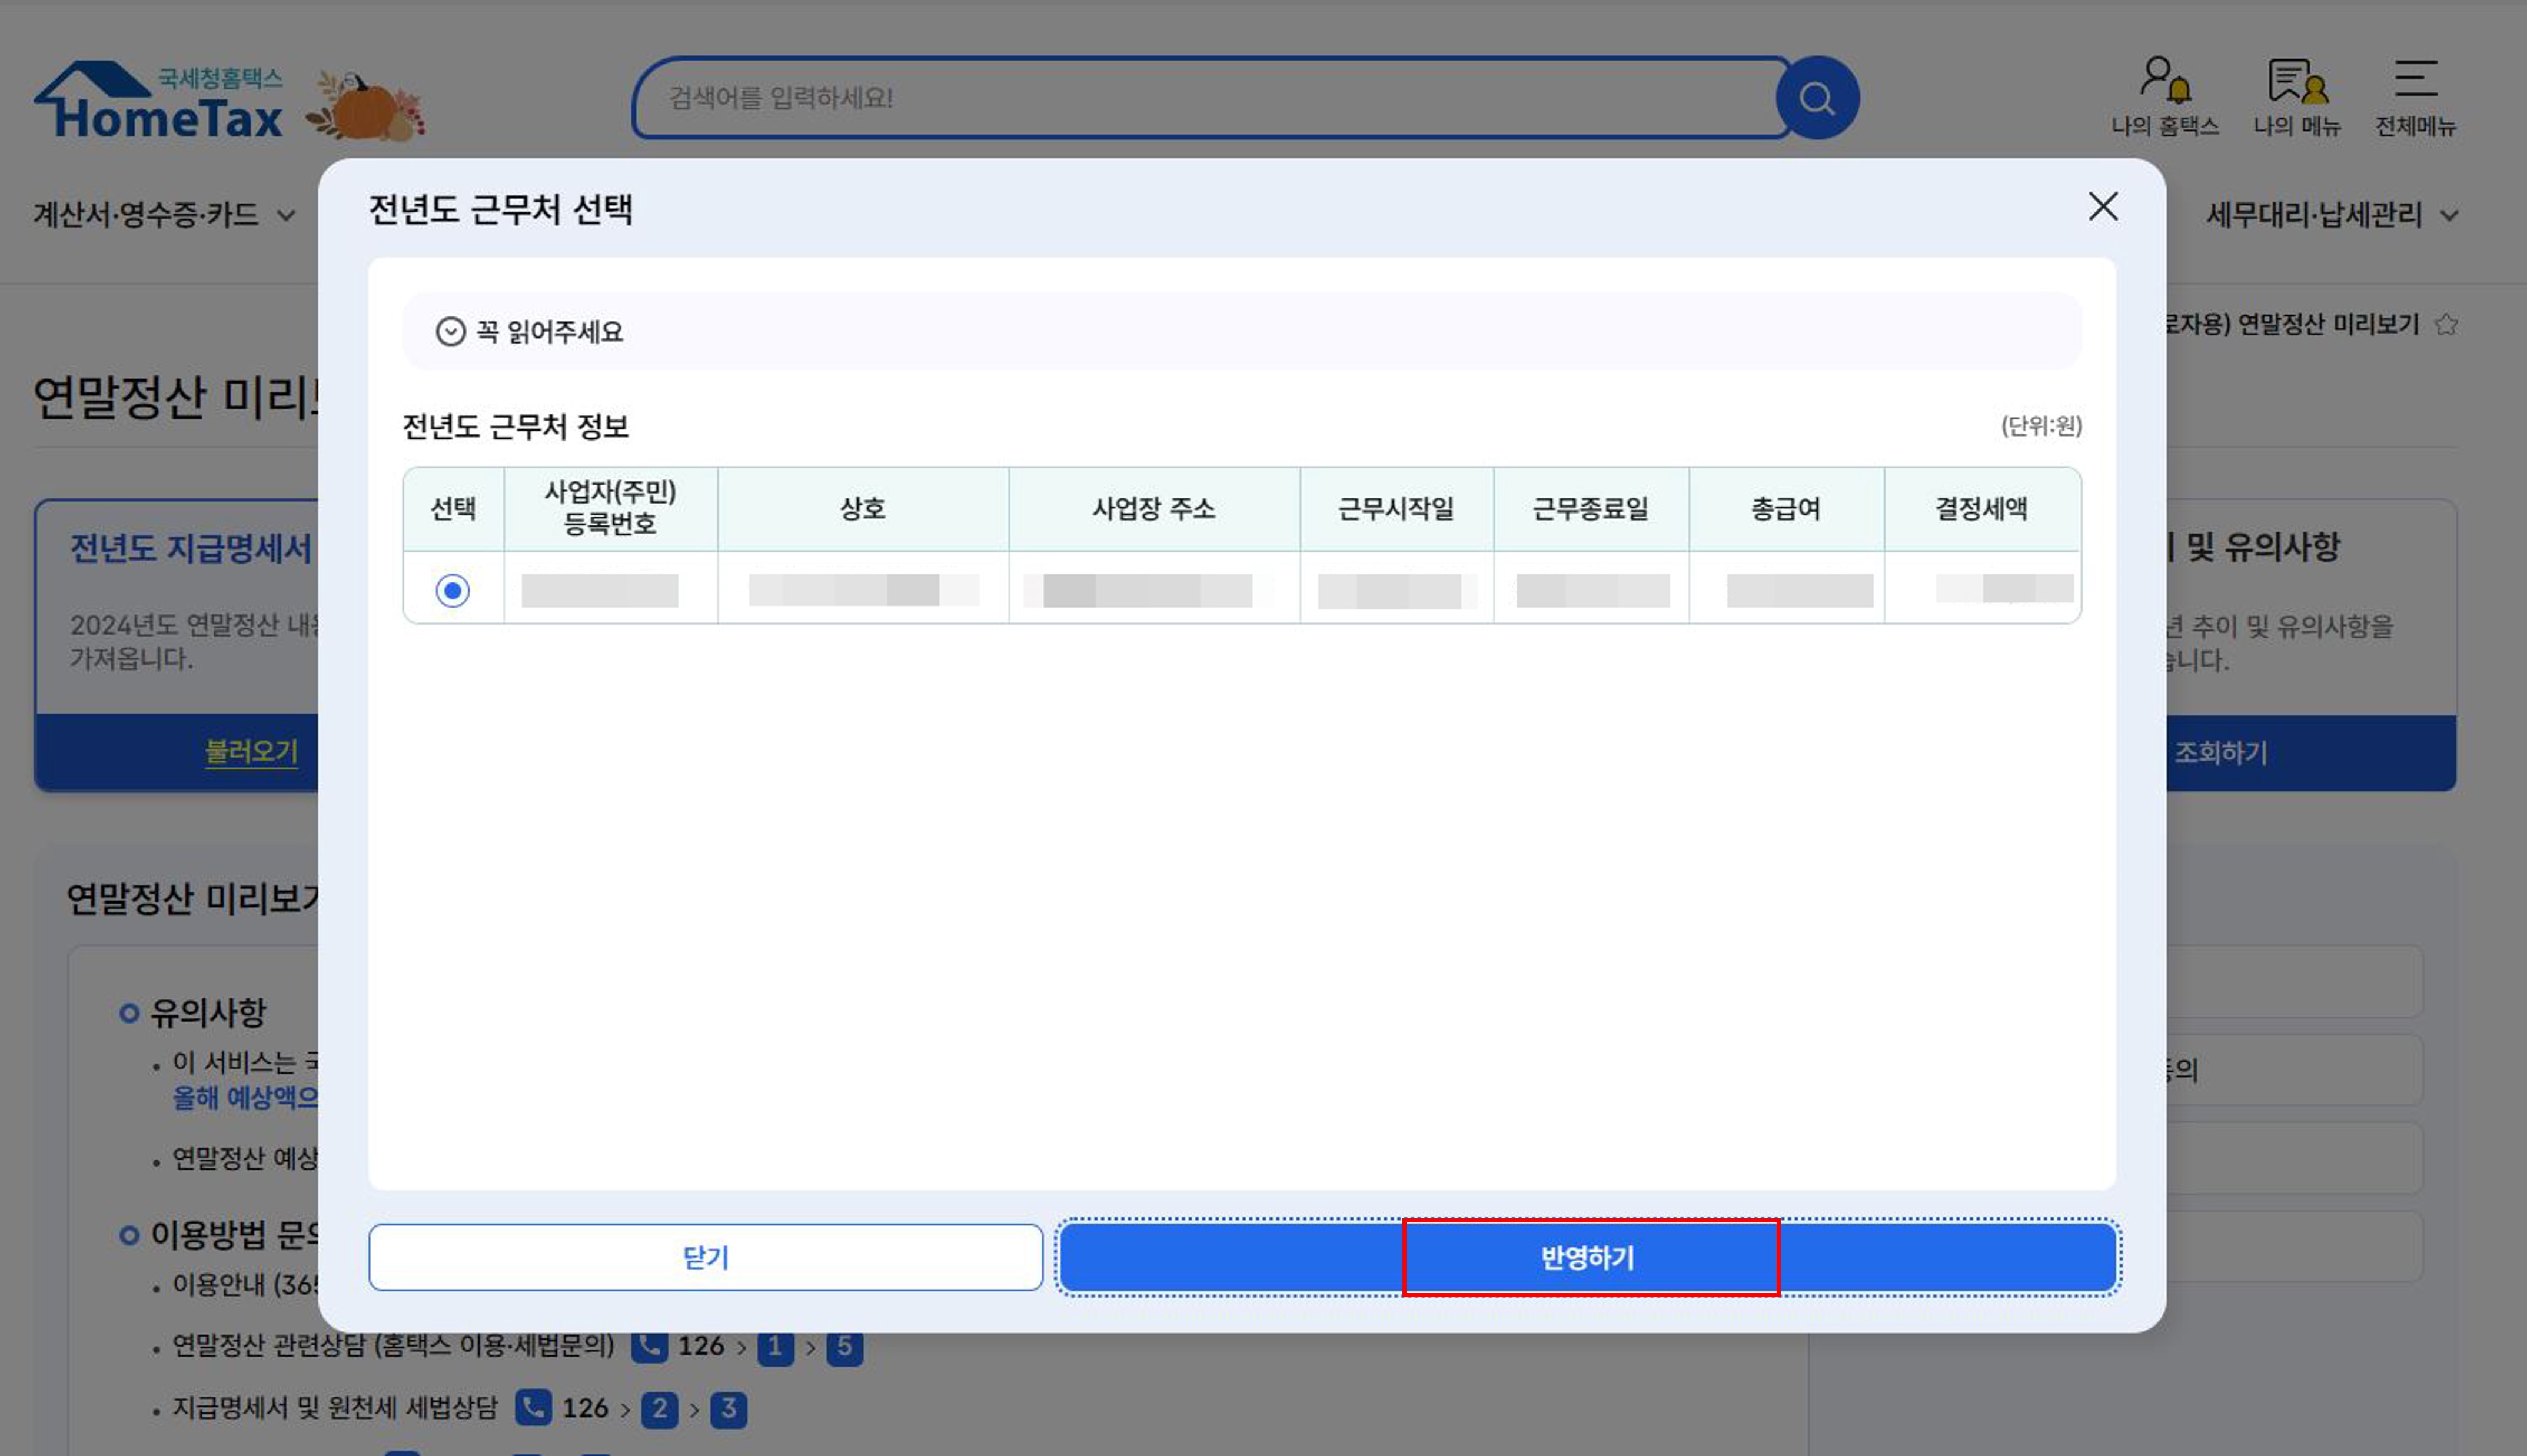Click phone icon next to 126 > 2 > 3
This screenshot has width=2527, height=1456.
coord(533,1408)
